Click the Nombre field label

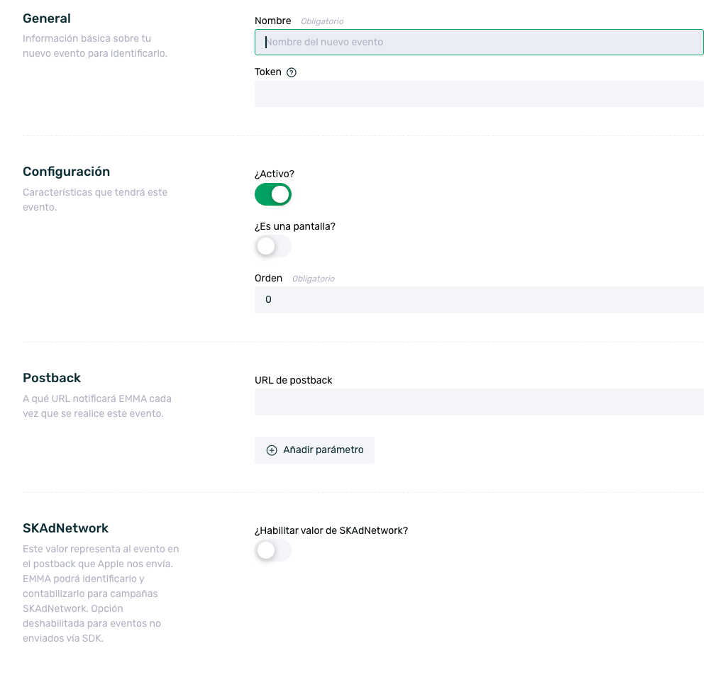[x=273, y=21]
